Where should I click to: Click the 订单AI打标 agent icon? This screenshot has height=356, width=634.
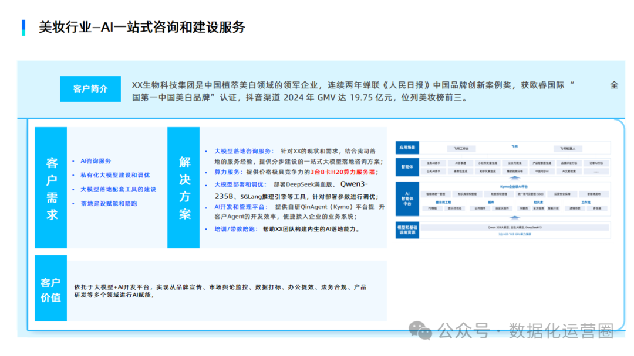click(x=596, y=162)
